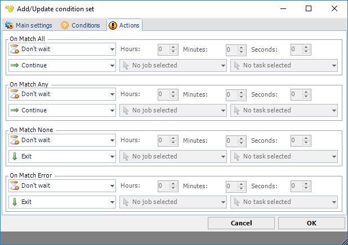Viewport: 348px width, 245px height.
Task: Click the application logo in the title bar
Action: point(8,8)
